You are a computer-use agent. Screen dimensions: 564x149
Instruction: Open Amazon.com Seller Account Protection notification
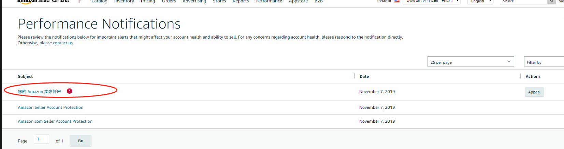55,121
